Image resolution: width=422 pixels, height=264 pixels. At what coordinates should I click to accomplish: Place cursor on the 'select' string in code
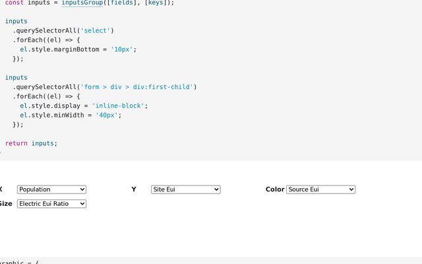tap(96, 31)
